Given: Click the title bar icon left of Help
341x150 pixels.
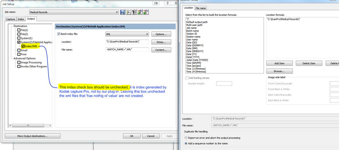Looking at the screenshot, I should click(156, 3).
